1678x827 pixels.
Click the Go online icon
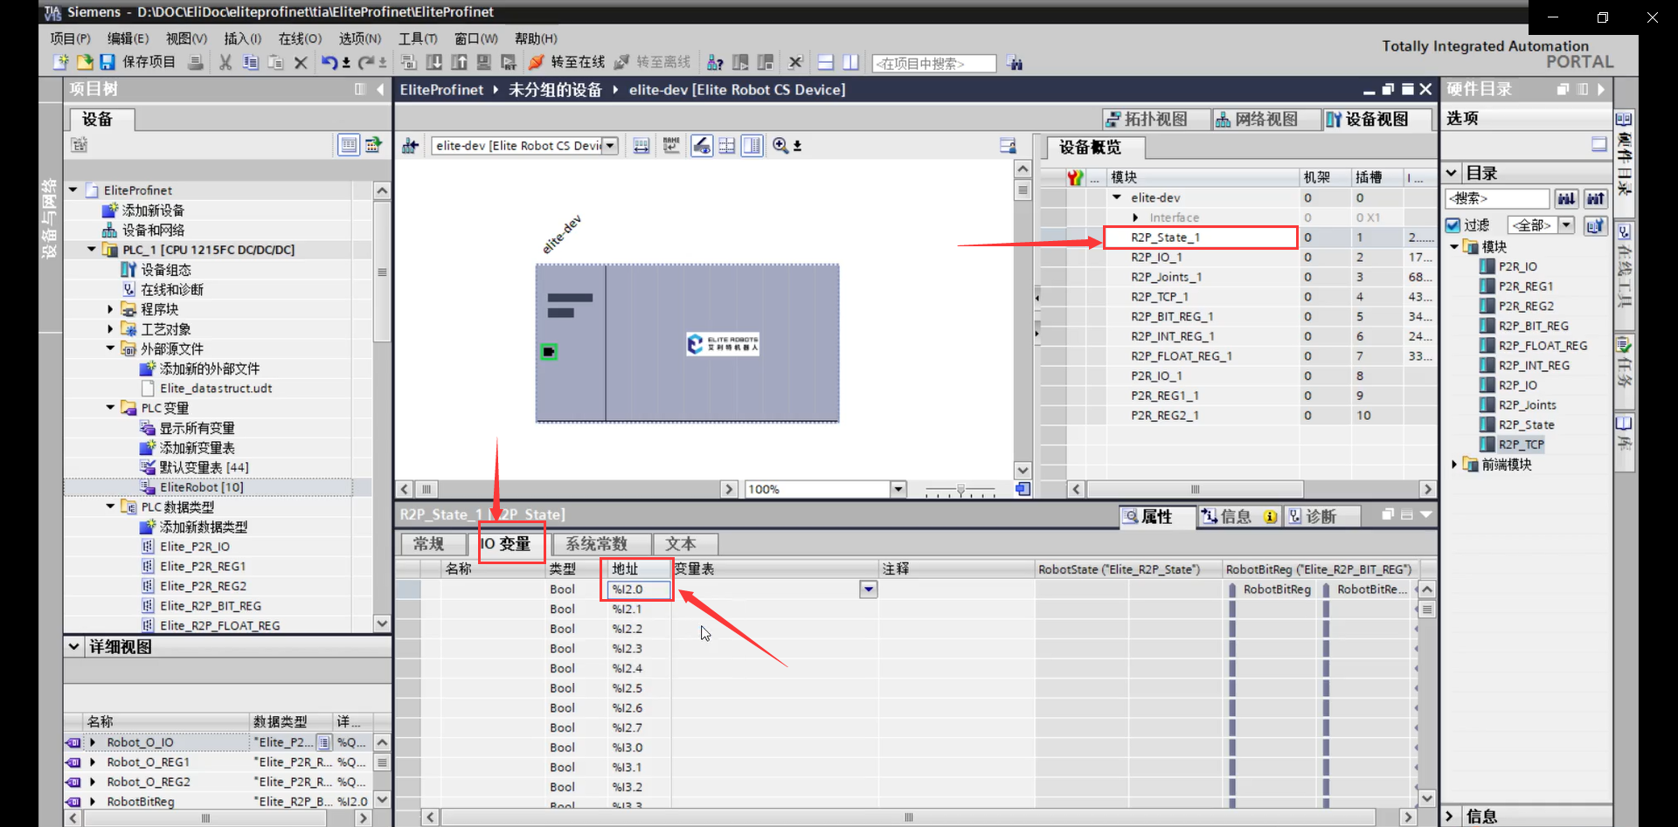537,62
